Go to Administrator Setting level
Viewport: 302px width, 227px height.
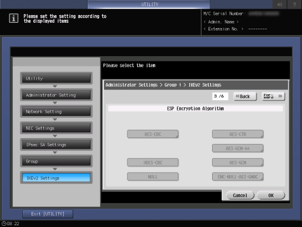pyautogui.click(x=56, y=95)
